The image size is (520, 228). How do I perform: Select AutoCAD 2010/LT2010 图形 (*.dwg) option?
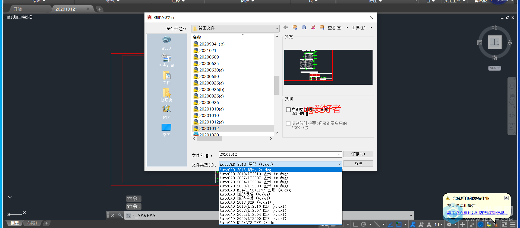[x=280, y=174]
